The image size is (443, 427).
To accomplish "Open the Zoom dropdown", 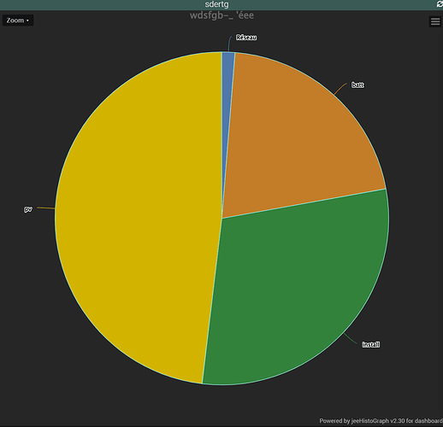I will click(18, 20).
